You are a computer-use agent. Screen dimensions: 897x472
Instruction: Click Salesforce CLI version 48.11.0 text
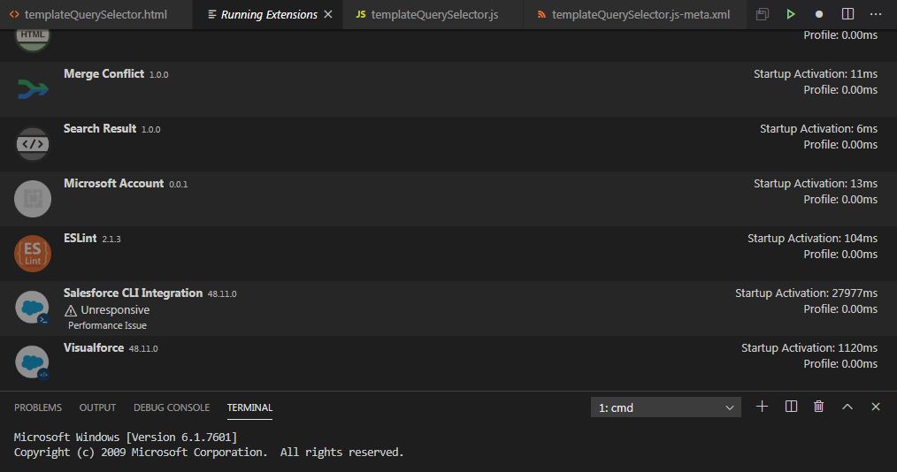click(x=222, y=293)
